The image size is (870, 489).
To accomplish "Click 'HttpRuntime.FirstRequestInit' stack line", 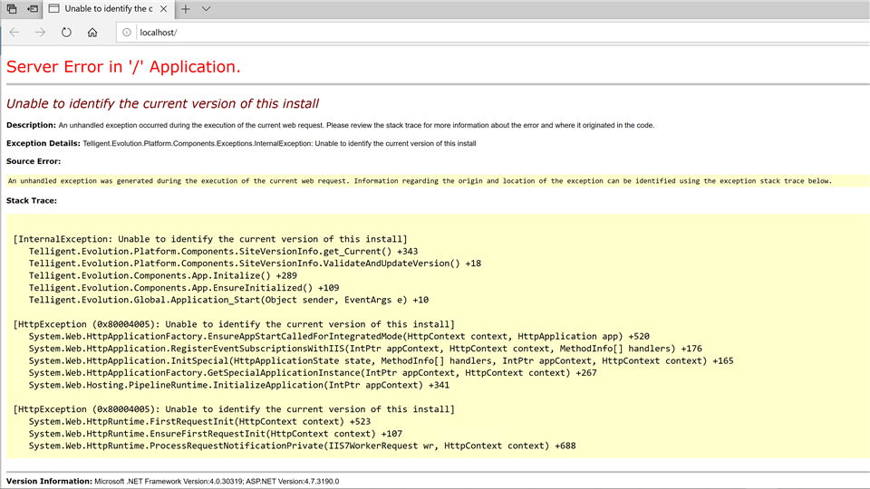I will (x=199, y=421).
